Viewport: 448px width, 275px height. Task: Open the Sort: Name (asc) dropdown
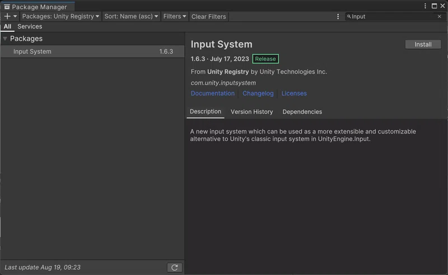(131, 17)
